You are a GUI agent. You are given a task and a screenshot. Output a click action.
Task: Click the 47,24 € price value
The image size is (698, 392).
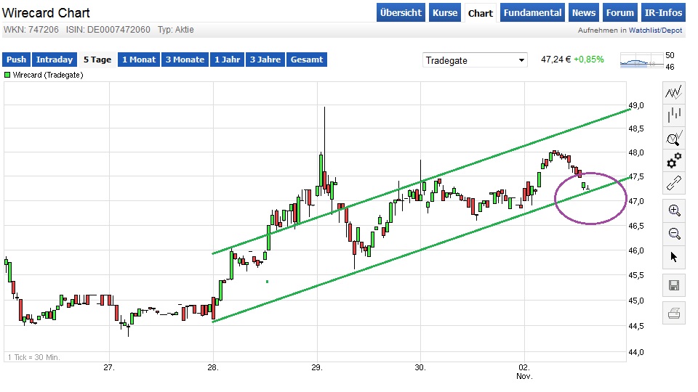[x=555, y=60]
